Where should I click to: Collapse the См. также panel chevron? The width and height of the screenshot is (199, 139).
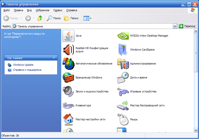54,58
